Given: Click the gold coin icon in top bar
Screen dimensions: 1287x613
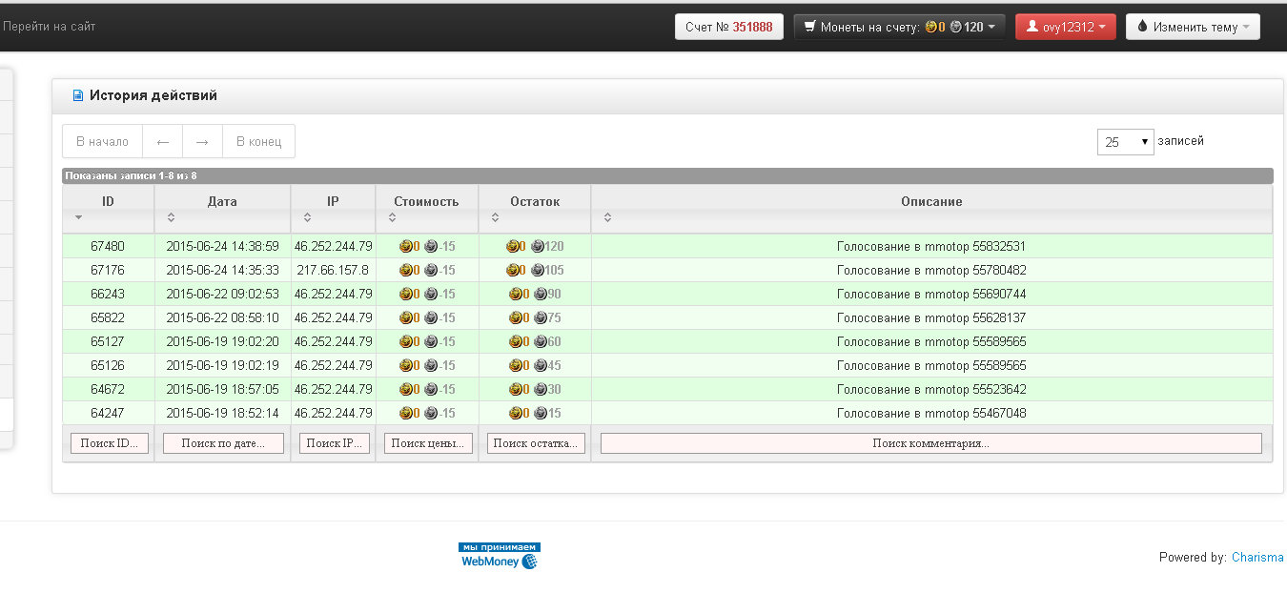Looking at the screenshot, I should 930,27.
